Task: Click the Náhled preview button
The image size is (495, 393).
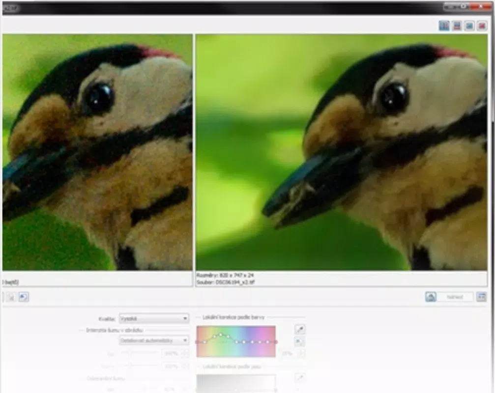Action: click(455, 297)
